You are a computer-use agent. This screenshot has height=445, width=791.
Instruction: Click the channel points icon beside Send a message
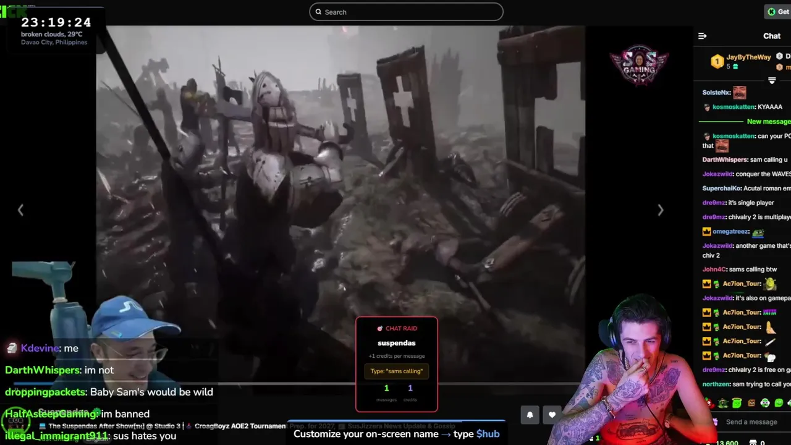click(715, 422)
